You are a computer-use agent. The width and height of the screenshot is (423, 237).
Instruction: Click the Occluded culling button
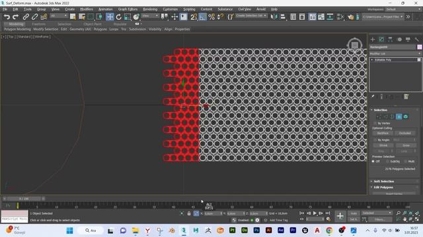click(x=404, y=133)
